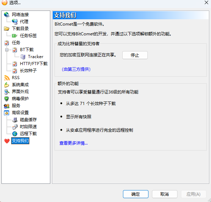Click the disk icon beside 磁盘缓存
Viewport: 211px width, 202px height.
pos(15,120)
